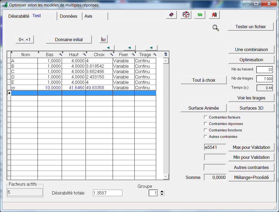Enable the Contraintes facteurs checkbox
The height and width of the screenshot is (212, 279).
(206, 117)
